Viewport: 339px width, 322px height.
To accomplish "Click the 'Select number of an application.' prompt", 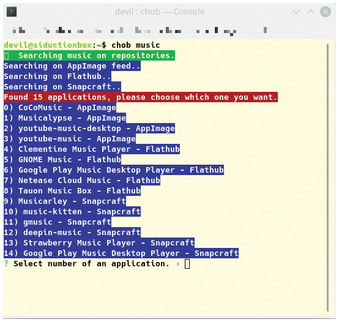I will click(x=91, y=264).
